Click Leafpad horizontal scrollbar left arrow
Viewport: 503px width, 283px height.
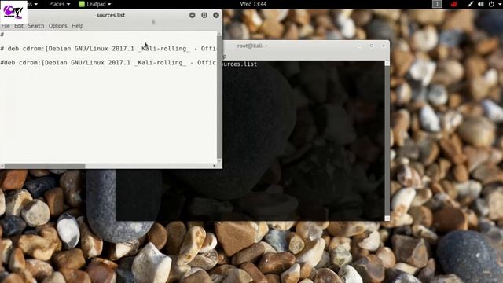tap(2, 166)
